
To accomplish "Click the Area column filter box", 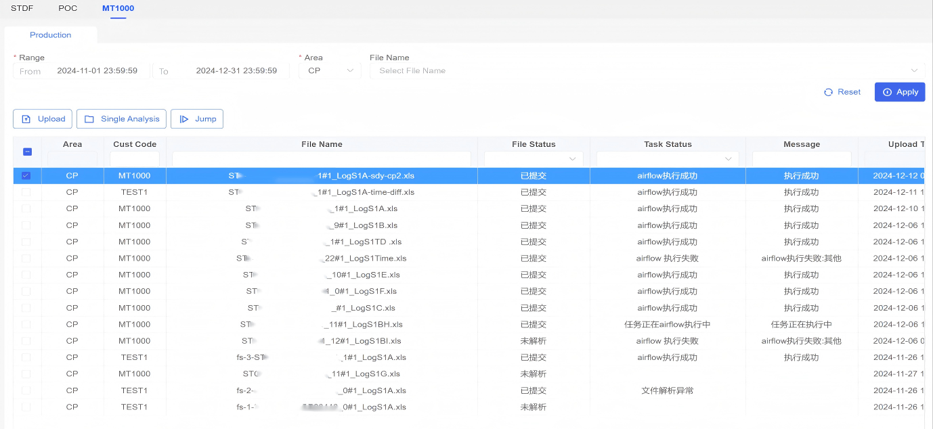I will (72, 158).
